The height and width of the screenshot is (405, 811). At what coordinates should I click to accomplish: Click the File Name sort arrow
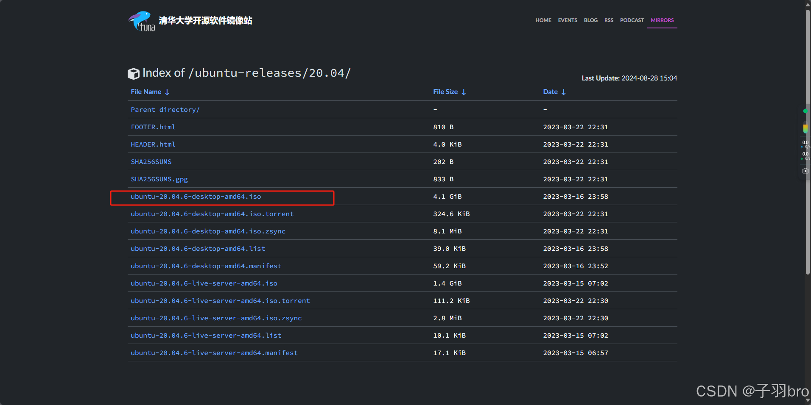pos(167,92)
